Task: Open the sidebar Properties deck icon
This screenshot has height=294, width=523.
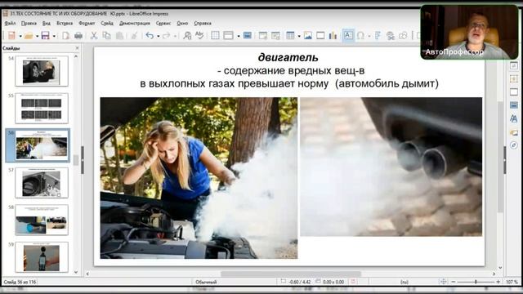Action: 514,65
